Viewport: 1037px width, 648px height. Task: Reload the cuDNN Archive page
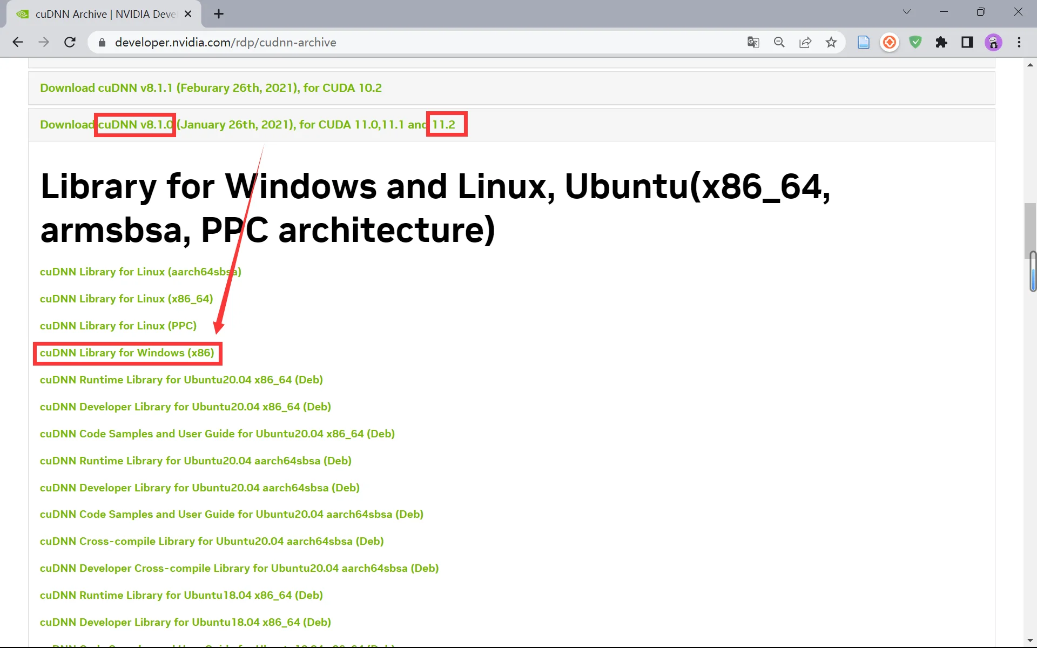click(x=70, y=42)
